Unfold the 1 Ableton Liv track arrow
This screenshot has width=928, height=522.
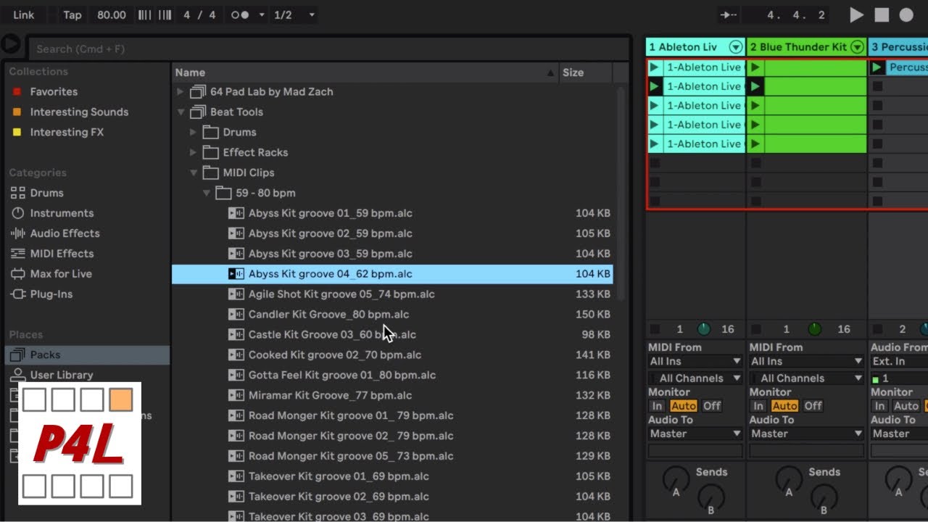(736, 47)
